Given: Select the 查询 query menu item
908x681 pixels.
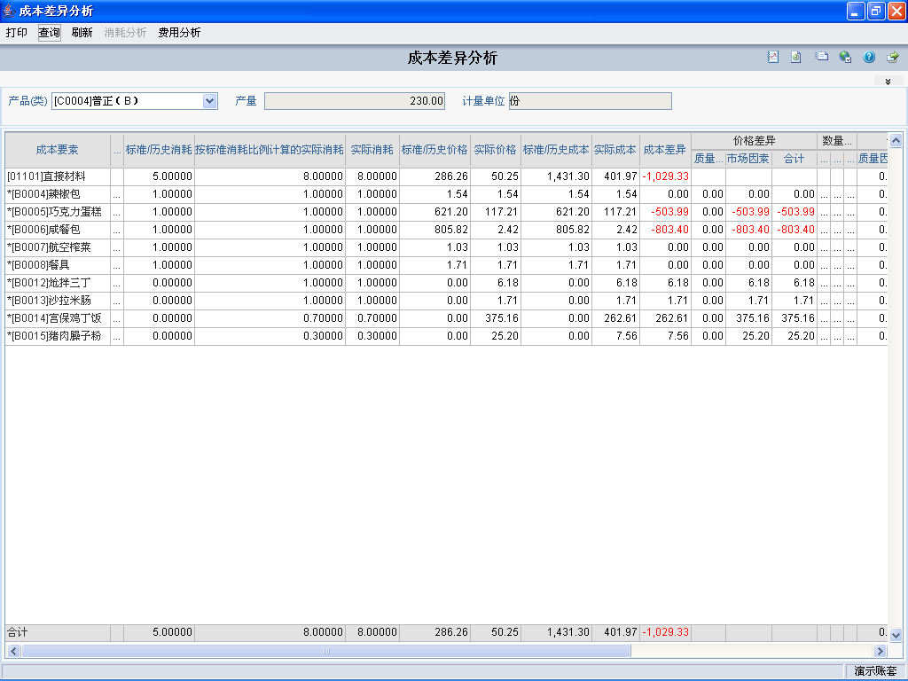Looking at the screenshot, I should [x=50, y=33].
